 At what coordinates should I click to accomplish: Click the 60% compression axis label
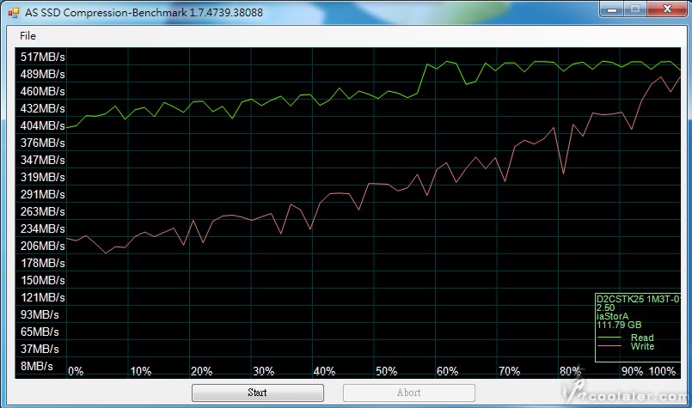(x=448, y=371)
